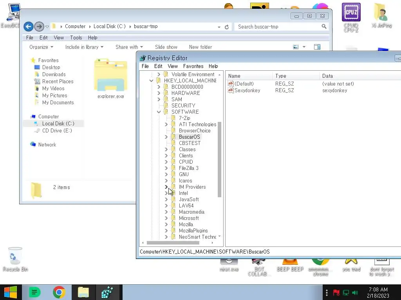Click the registry tree horizontal scrollbar
Screen dimensions: 401x300
[x=173, y=243]
